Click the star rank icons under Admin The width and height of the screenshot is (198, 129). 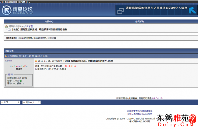pos(19,66)
